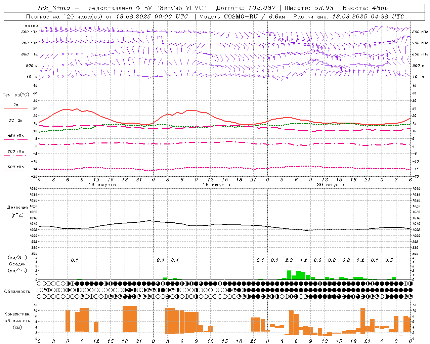This screenshot has height=344, width=430.
Task: Click the 20 августа date label
Action: (x=331, y=185)
